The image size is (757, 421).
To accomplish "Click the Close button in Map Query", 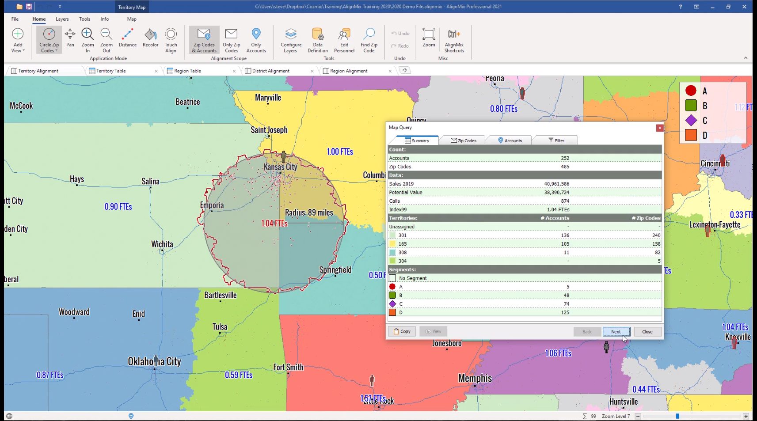I will pos(647,332).
